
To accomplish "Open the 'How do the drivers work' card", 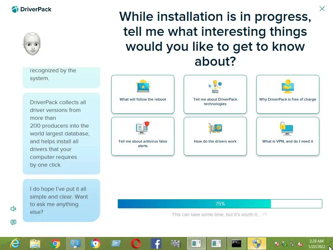I will pyautogui.click(x=215, y=136).
